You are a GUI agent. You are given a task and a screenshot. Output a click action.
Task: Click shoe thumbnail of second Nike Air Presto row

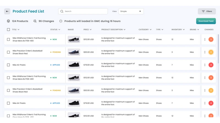point(74,103)
